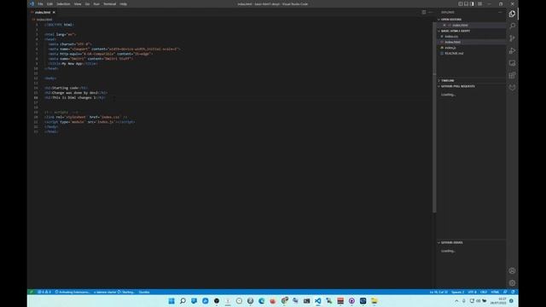Open the Selection menu

tap(63, 3)
